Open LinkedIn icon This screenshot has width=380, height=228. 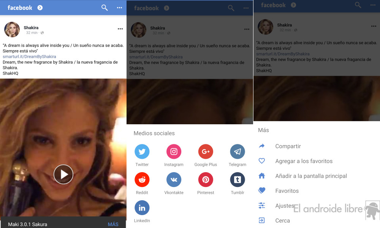coord(142,207)
